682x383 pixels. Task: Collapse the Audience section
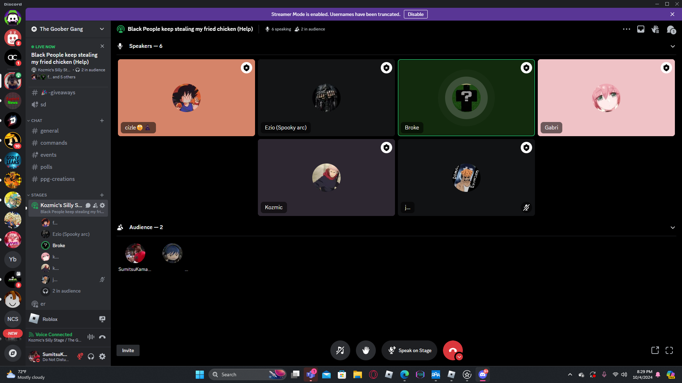(x=673, y=228)
